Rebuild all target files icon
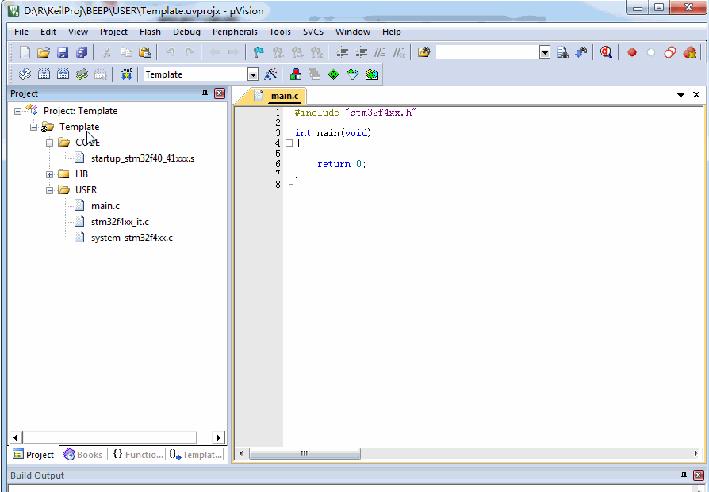Screen dimensions: 709x492 tap(63, 74)
